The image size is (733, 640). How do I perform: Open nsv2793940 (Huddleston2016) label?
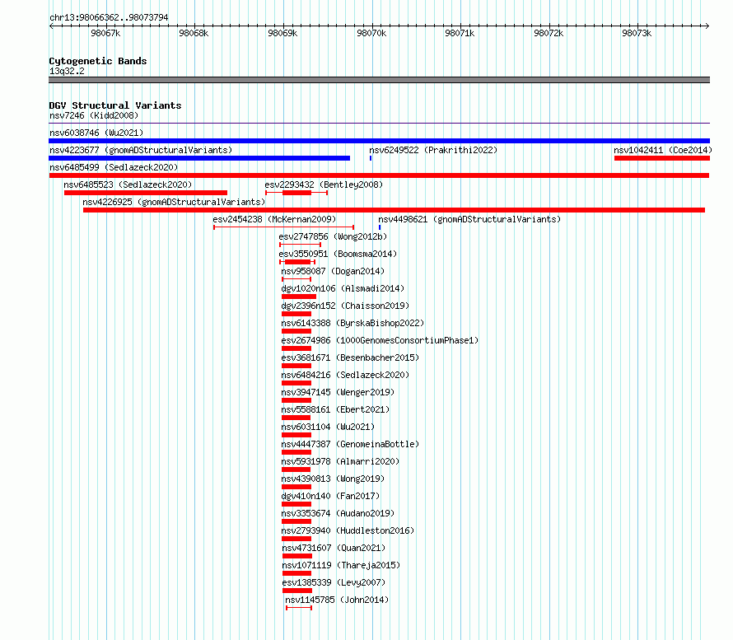tap(348, 530)
